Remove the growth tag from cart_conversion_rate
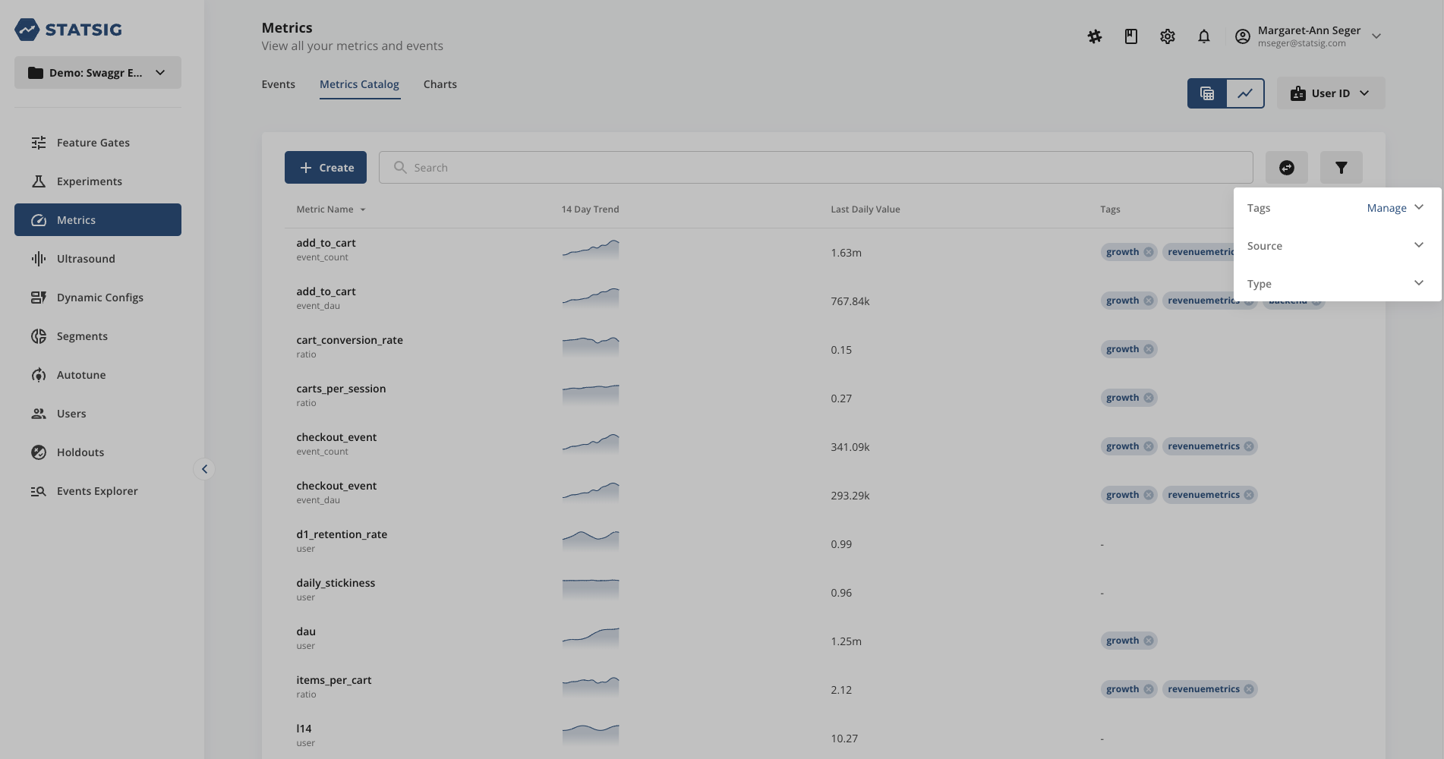Image resolution: width=1444 pixels, height=759 pixels. point(1148,349)
